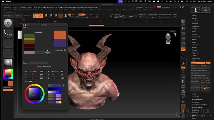Open the Wi-Fi menu bar icon
Screen dimensions: 214x120
[x=187, y=1]
